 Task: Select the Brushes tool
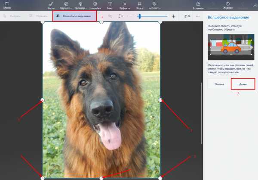[x=51, y=5]
